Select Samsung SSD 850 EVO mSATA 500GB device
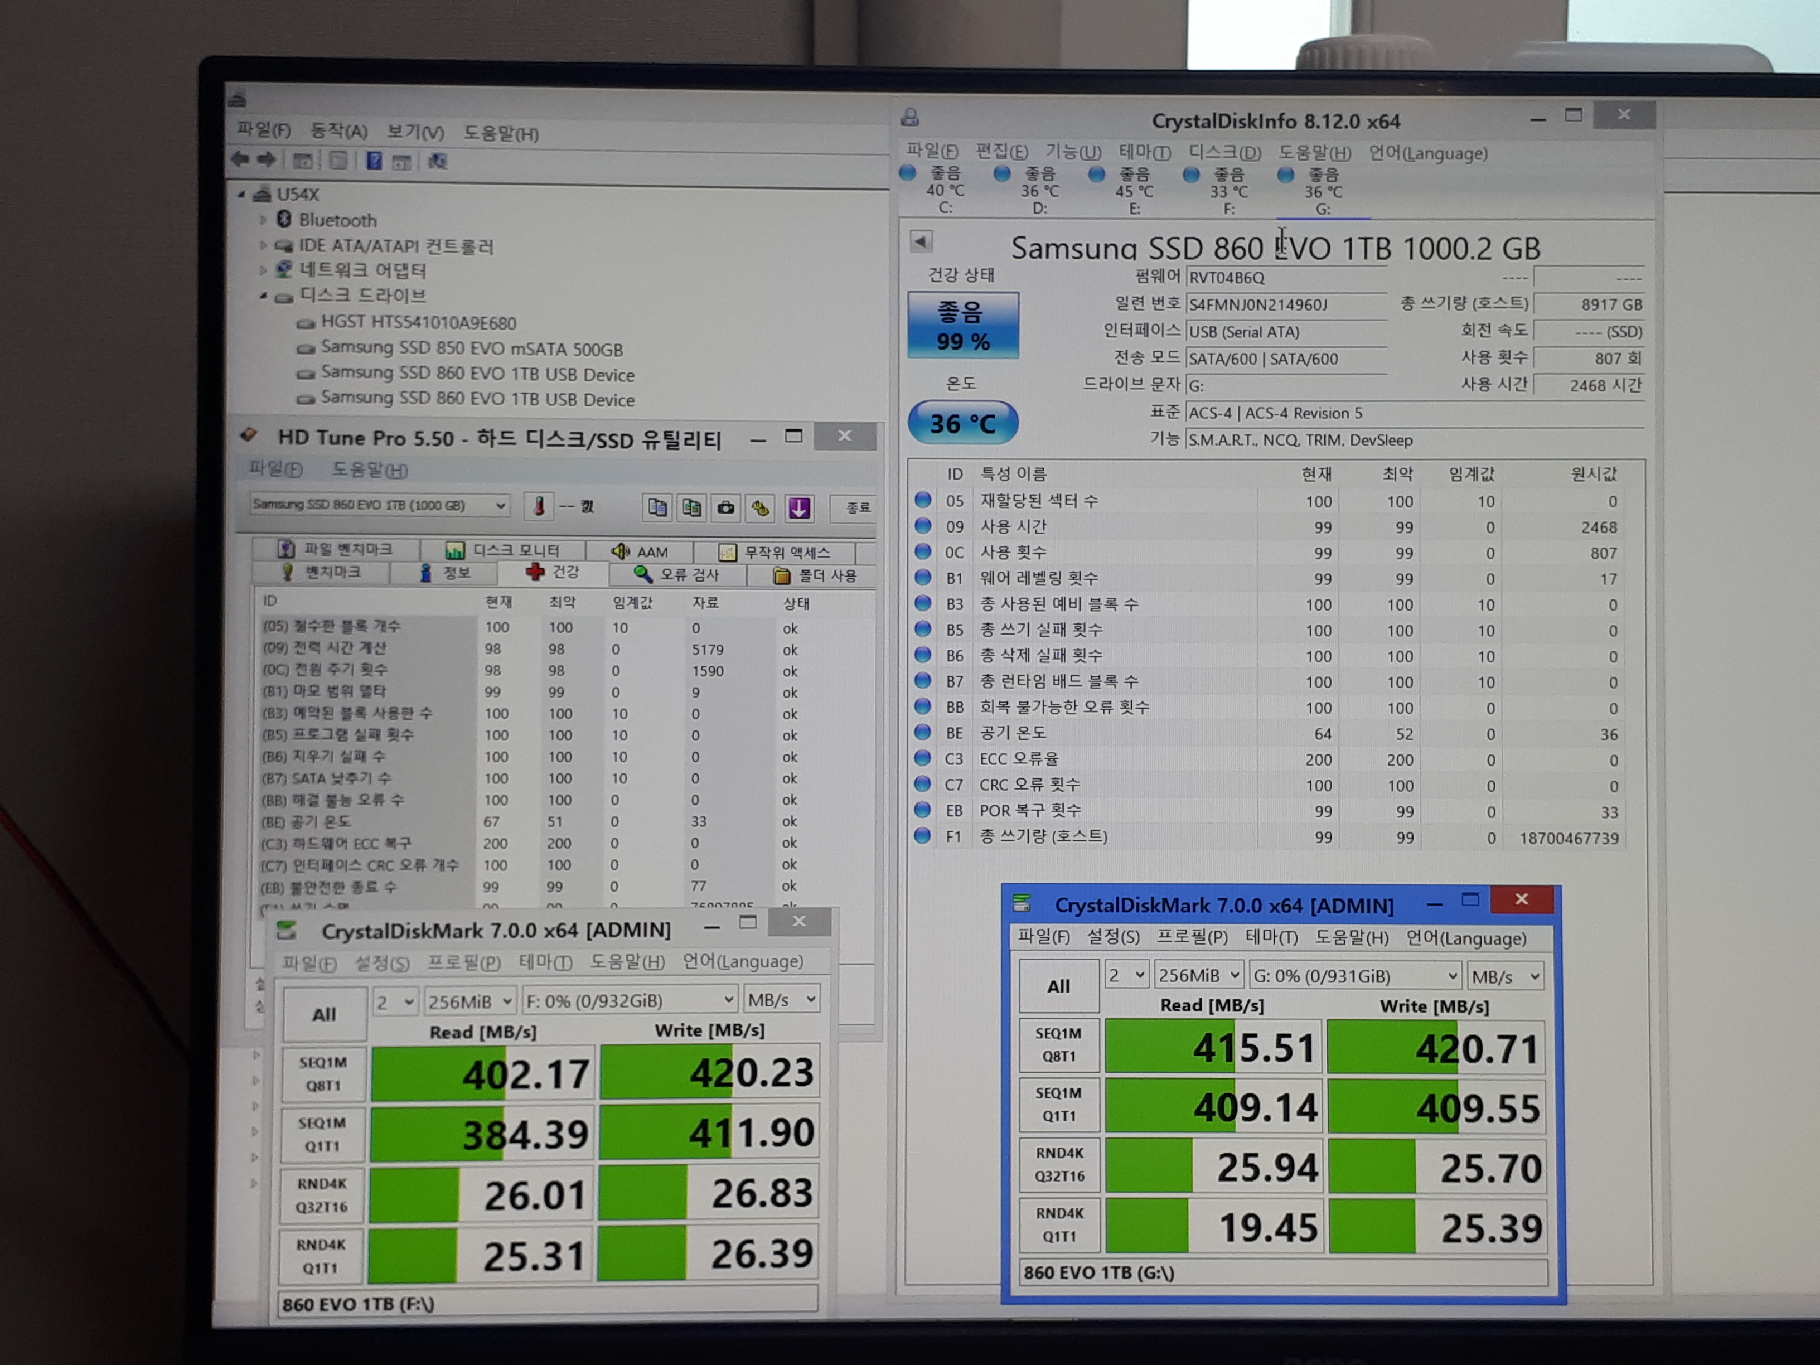This screenshot has height=1365, width=1820. tap(472, 349)
